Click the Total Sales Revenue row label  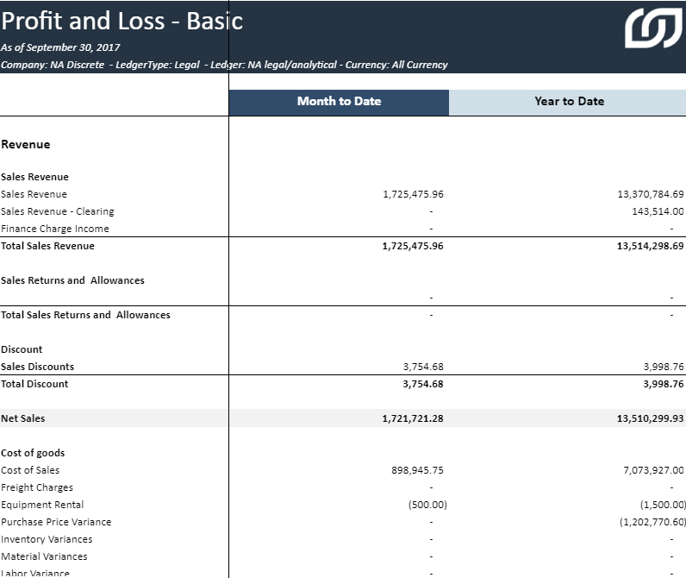point(48,246)
